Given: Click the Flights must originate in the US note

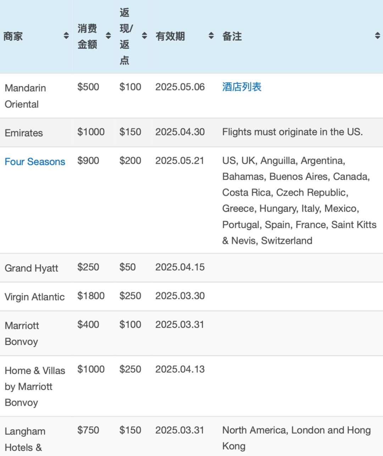Looking at the screenshot, I should click(x=293, y=132).
